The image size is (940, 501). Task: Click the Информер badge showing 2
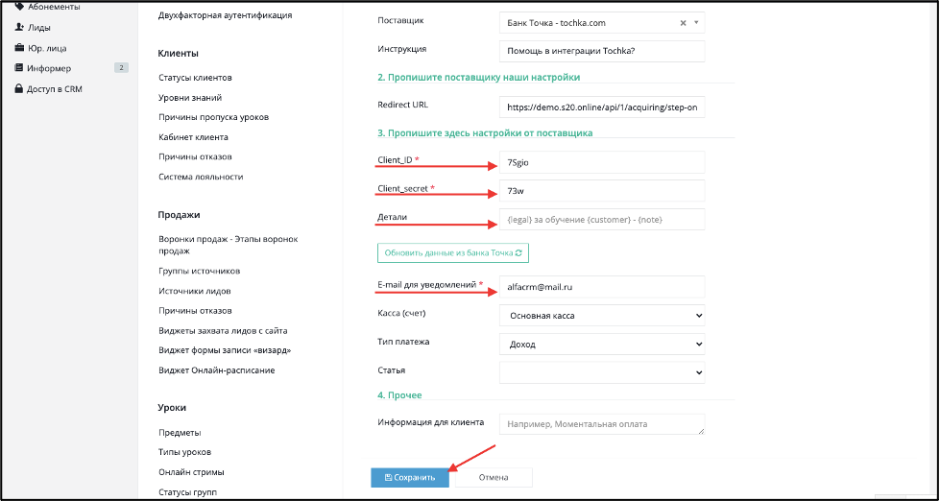121,68
